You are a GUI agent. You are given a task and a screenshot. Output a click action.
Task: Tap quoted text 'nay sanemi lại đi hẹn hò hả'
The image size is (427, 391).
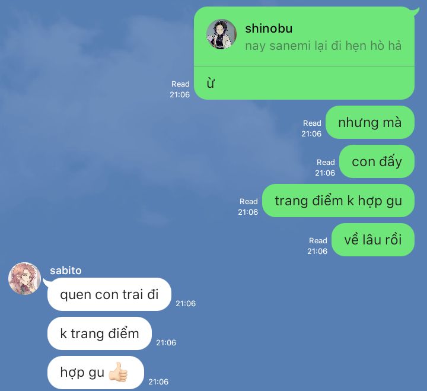[323, 46]
